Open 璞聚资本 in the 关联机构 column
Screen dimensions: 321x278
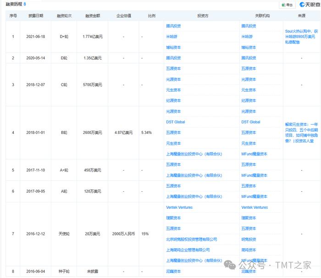(x=249, y=218)
